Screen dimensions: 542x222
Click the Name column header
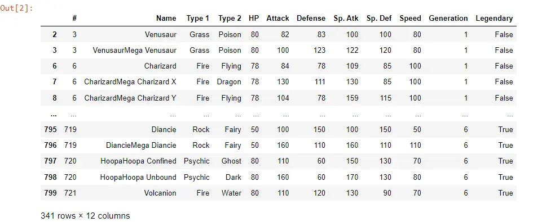click(x=166, y=19)
